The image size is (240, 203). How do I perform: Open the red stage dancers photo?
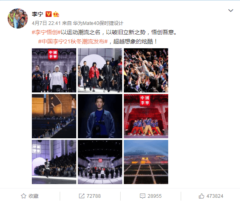146,116
